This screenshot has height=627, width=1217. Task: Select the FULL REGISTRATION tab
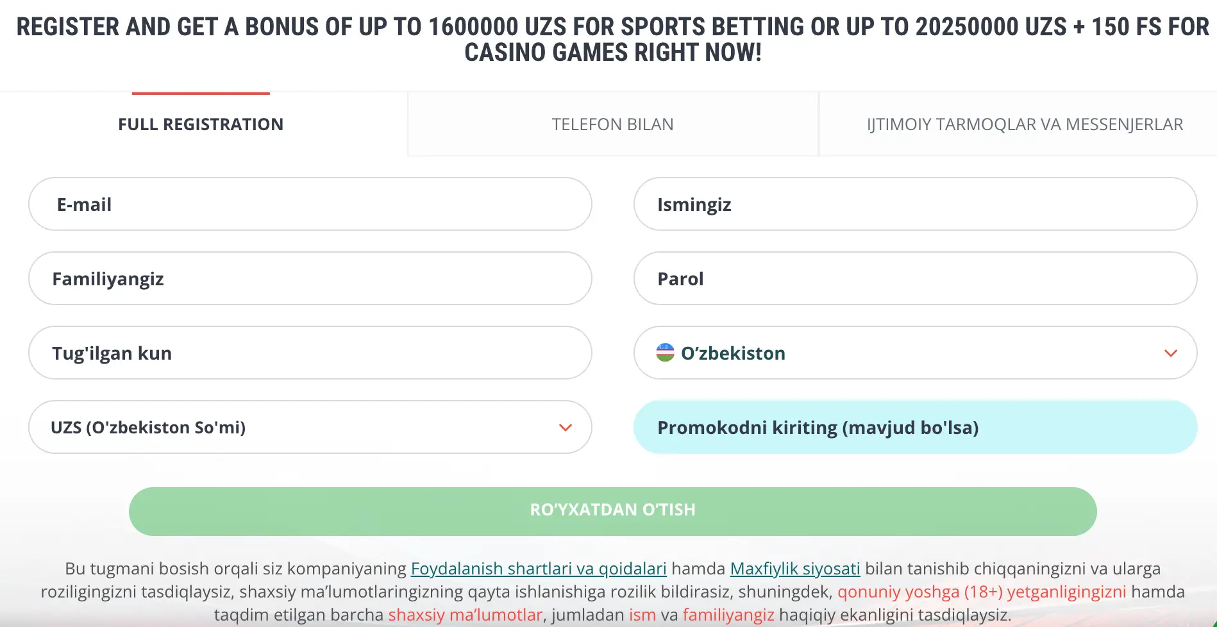201,124
